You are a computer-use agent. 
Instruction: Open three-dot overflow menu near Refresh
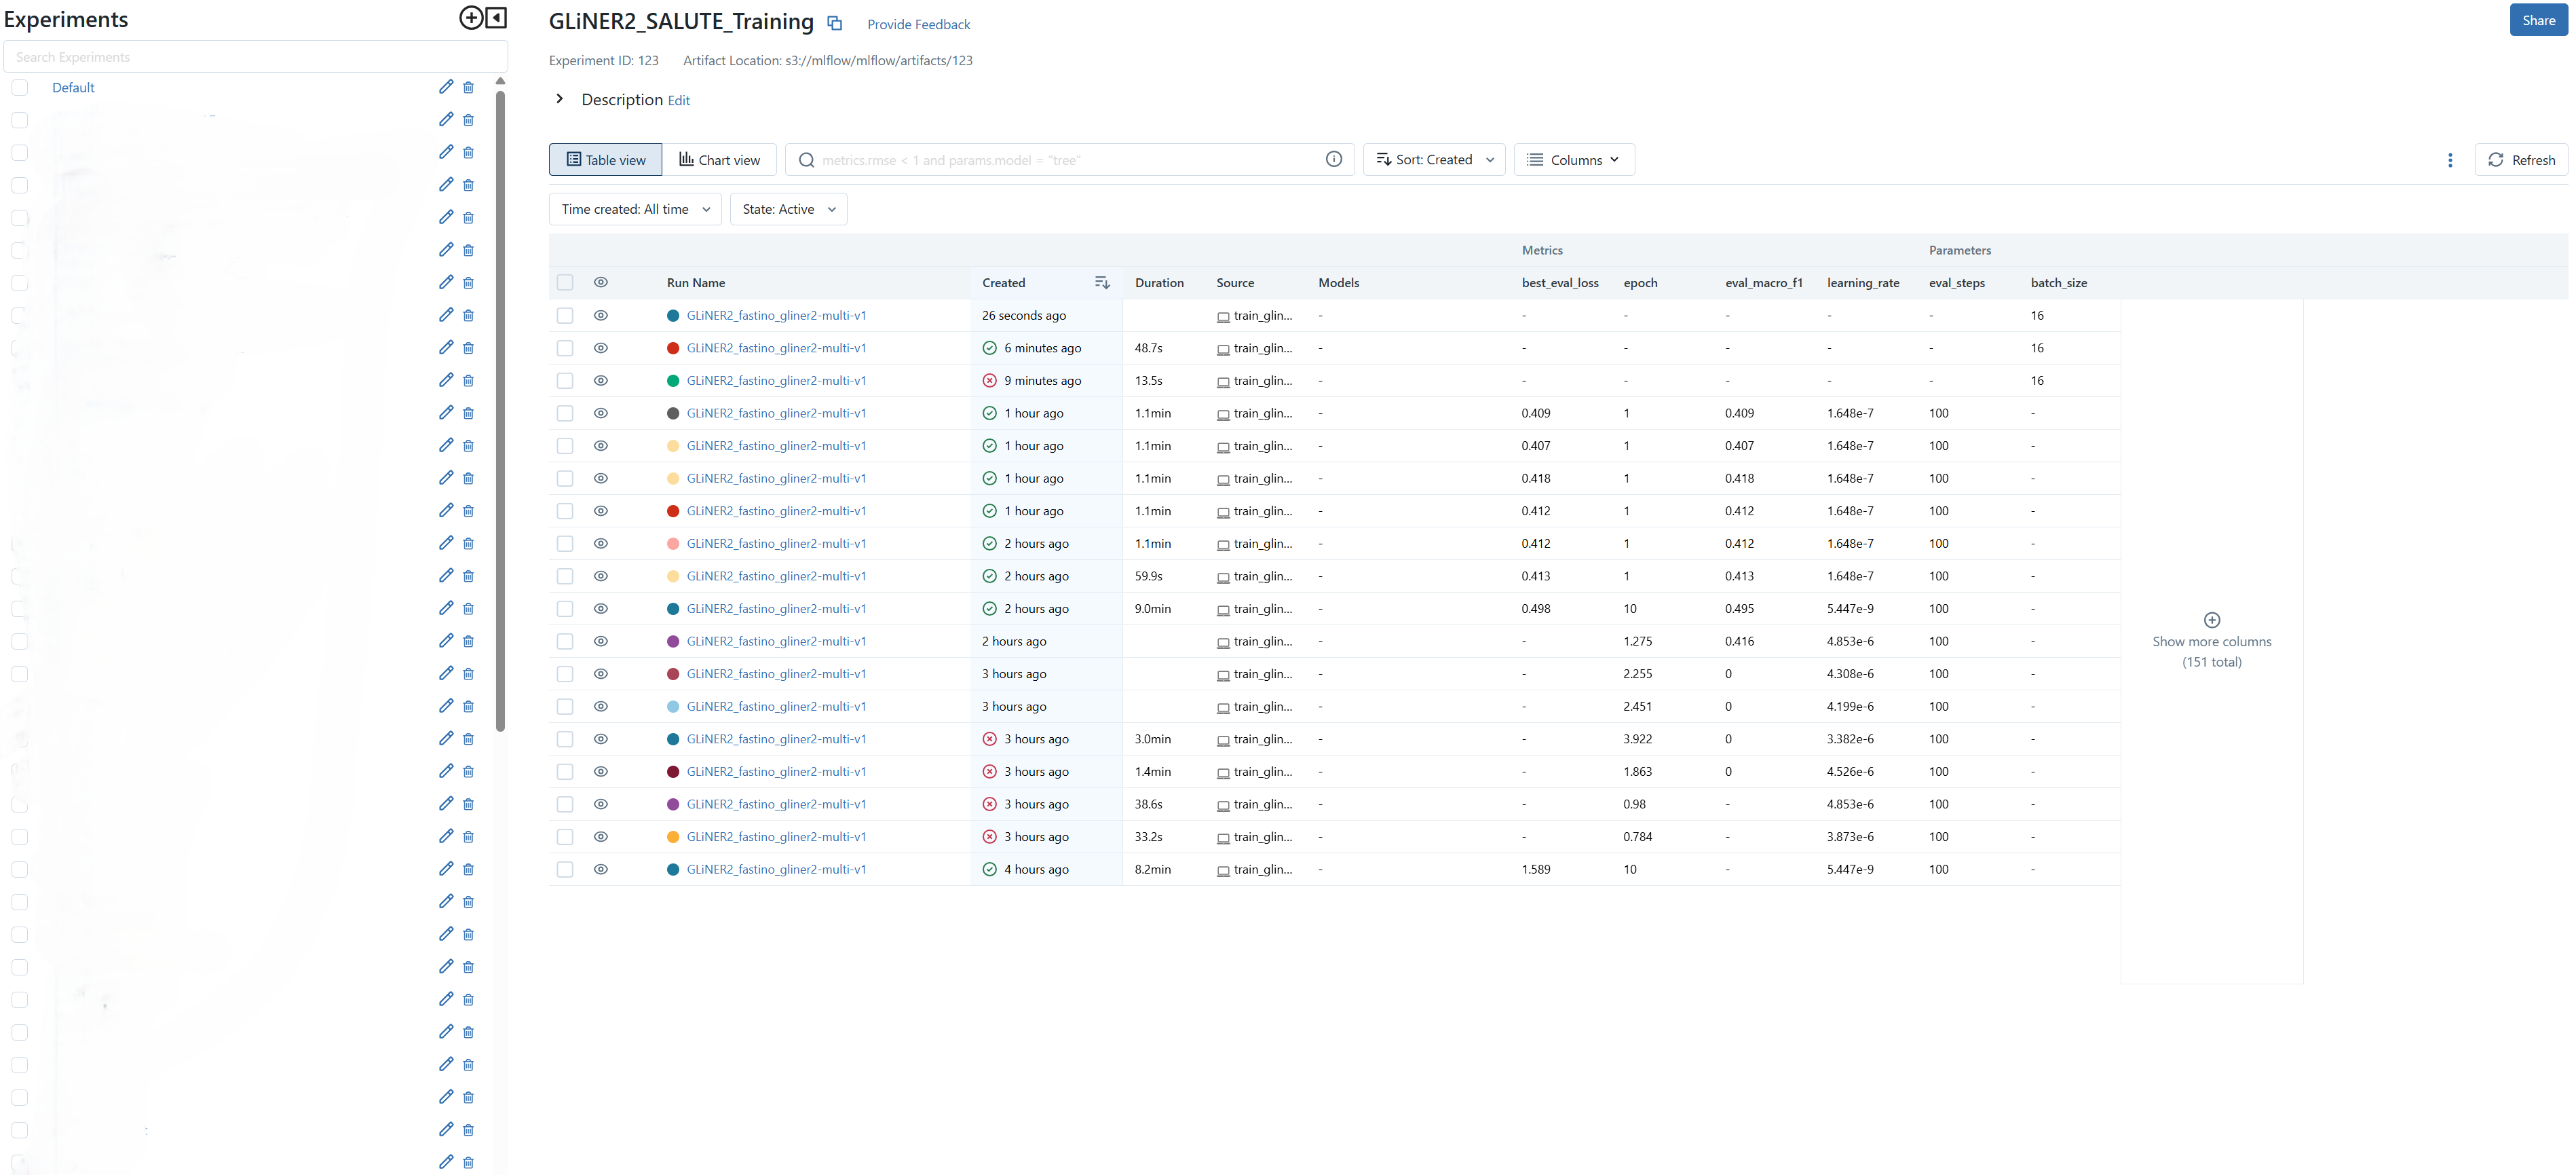coord(2449,160)
